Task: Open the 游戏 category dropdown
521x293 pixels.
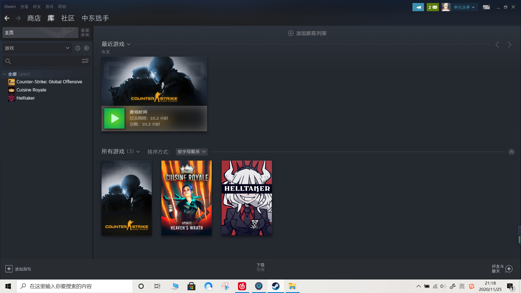Action: point(37,48)
